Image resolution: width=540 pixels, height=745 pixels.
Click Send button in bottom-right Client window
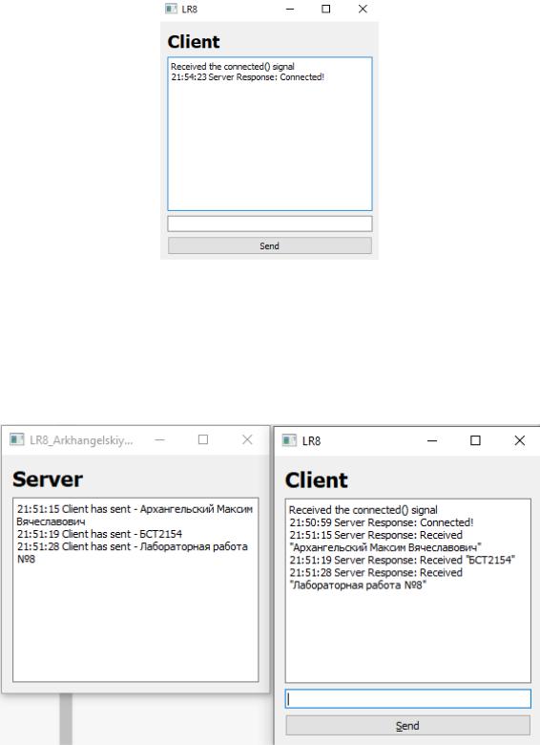click(407, 726)
